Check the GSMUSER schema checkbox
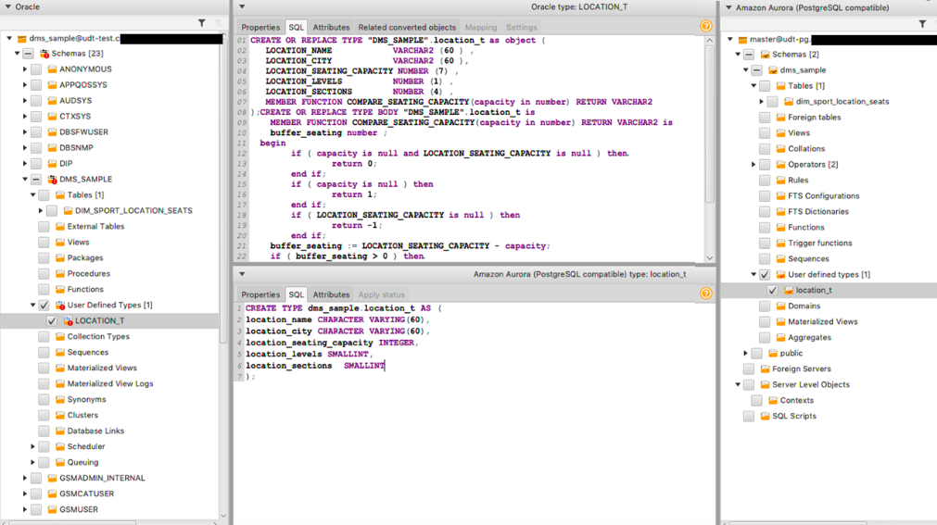937x525 pixels. point(36,509)
